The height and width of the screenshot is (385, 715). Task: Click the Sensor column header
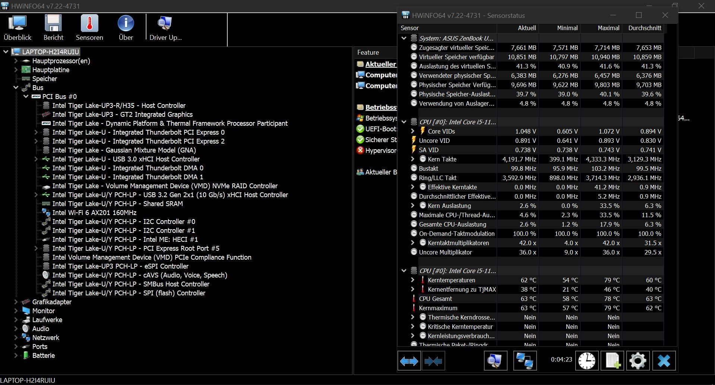(447, 28)
